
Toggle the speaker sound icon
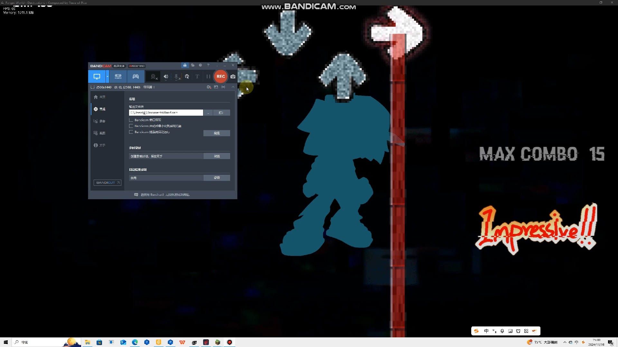166,76
